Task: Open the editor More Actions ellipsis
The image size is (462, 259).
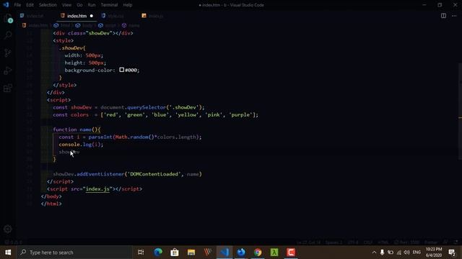Action: tap(454, 16)
